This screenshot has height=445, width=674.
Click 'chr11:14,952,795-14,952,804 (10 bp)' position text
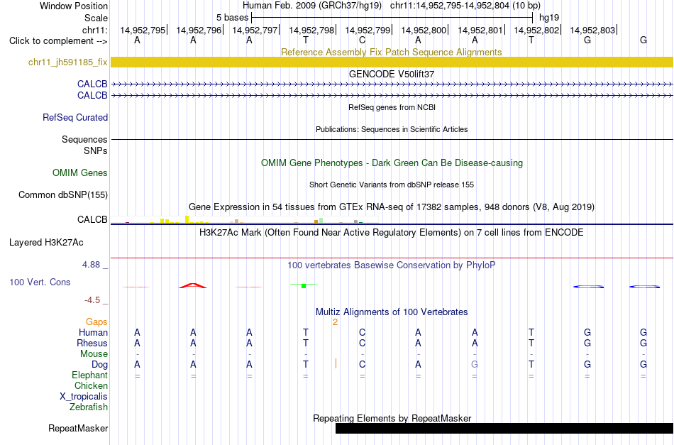(465, 6)
